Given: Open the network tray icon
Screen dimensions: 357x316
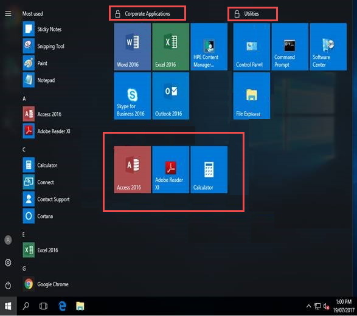Looking at the screenshot, I should pyautogui.click(x=317, y=306).
